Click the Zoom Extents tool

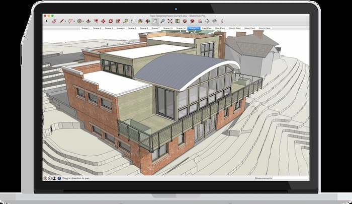[170, 21]
